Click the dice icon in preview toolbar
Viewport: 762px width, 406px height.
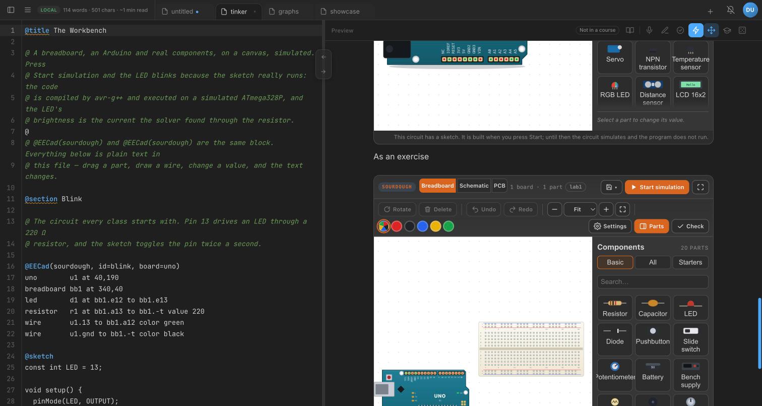742,30
